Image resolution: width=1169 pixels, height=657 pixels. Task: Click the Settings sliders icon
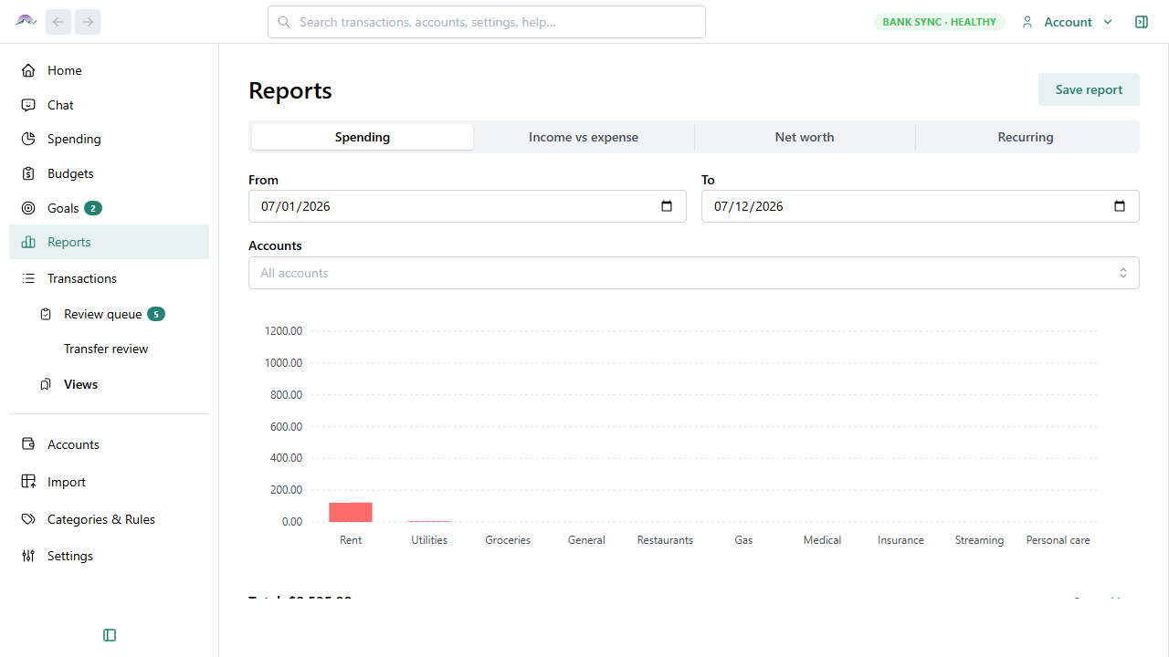click(28, 556)
